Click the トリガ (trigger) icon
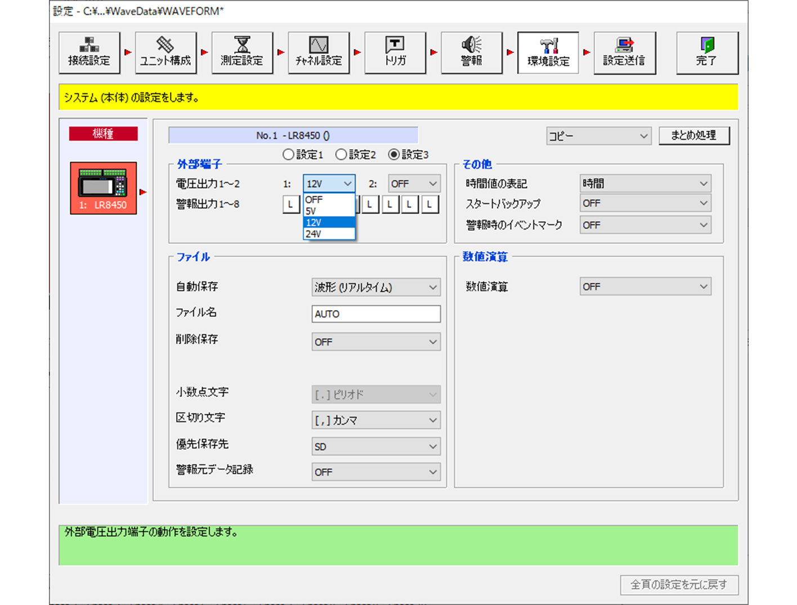This screenshot has width=797, height=605. point(395,52)
